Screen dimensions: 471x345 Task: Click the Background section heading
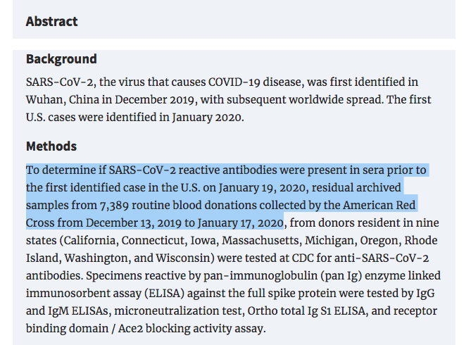(x=61, y=59)
